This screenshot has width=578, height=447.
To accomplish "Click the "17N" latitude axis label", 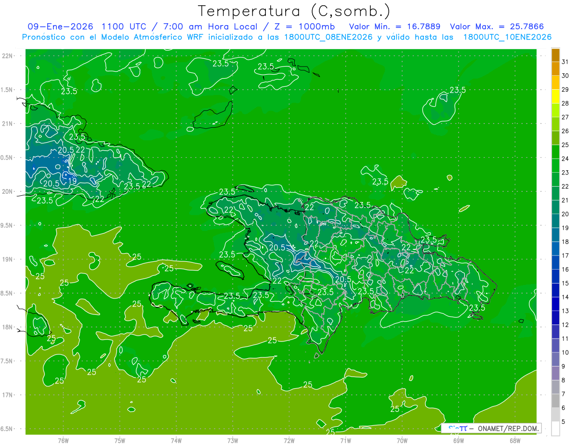I will (7, 395).
